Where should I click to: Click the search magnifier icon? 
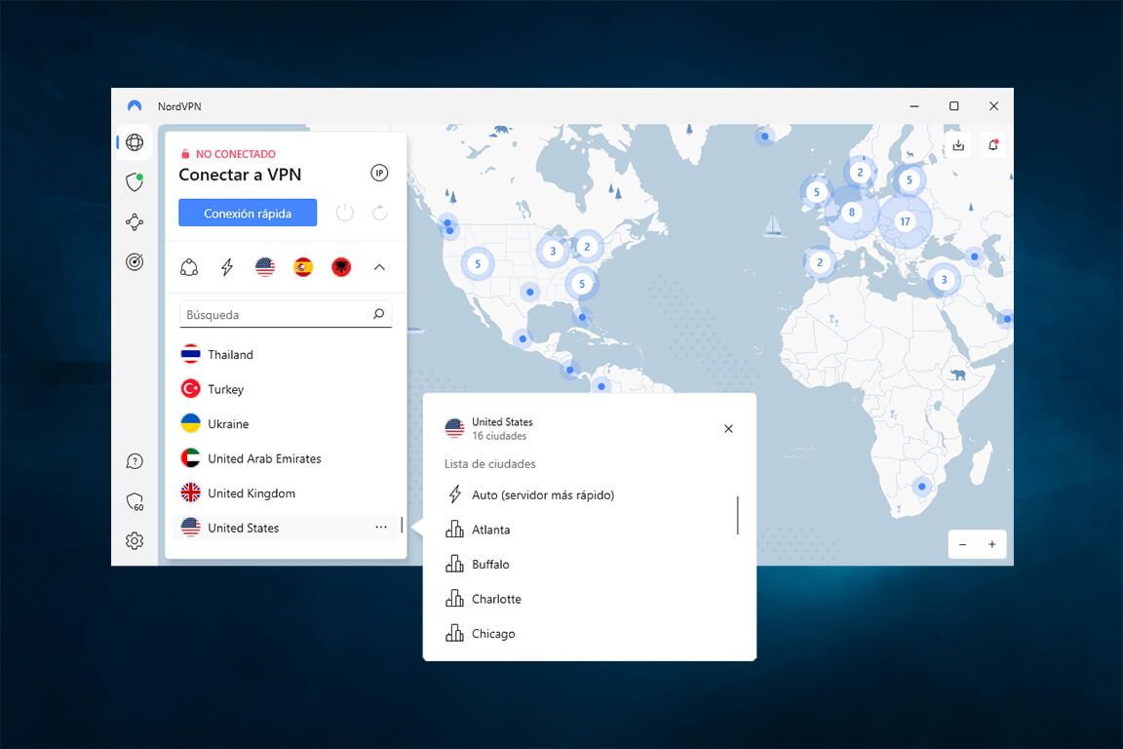coord(379,314)
